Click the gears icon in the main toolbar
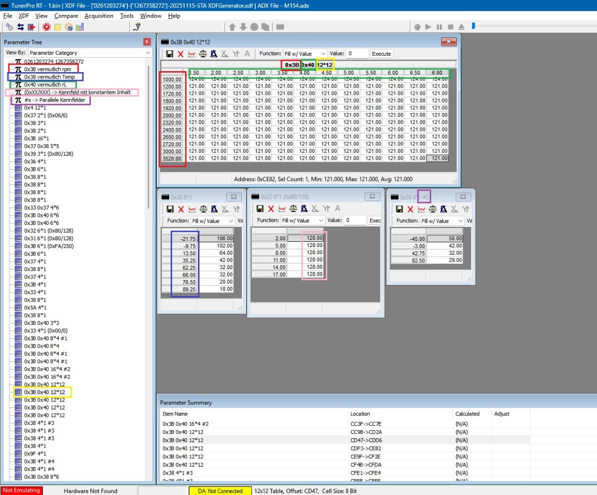This screenshot has width=597, height=495. pyautogui.click(x=9, y=27)
